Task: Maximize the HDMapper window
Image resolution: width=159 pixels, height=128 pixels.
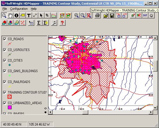Action: click(x=150, y=4)
